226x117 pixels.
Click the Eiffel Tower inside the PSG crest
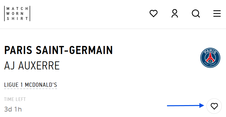click(x=210, y=58)
